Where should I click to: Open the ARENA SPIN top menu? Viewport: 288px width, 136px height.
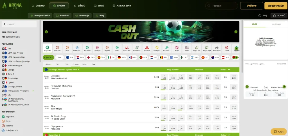pos(122,6)
